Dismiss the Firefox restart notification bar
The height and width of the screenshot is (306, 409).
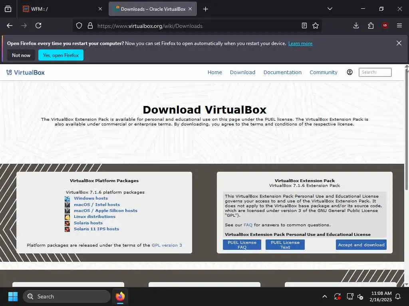399,43
